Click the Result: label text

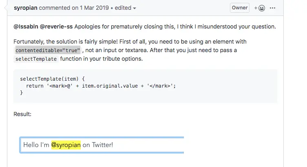pos(22,114)
